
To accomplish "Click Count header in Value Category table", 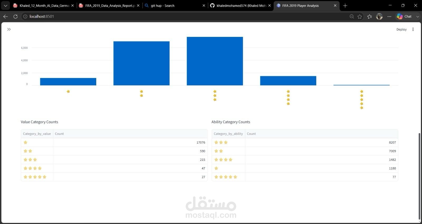I will coord(130,134).
